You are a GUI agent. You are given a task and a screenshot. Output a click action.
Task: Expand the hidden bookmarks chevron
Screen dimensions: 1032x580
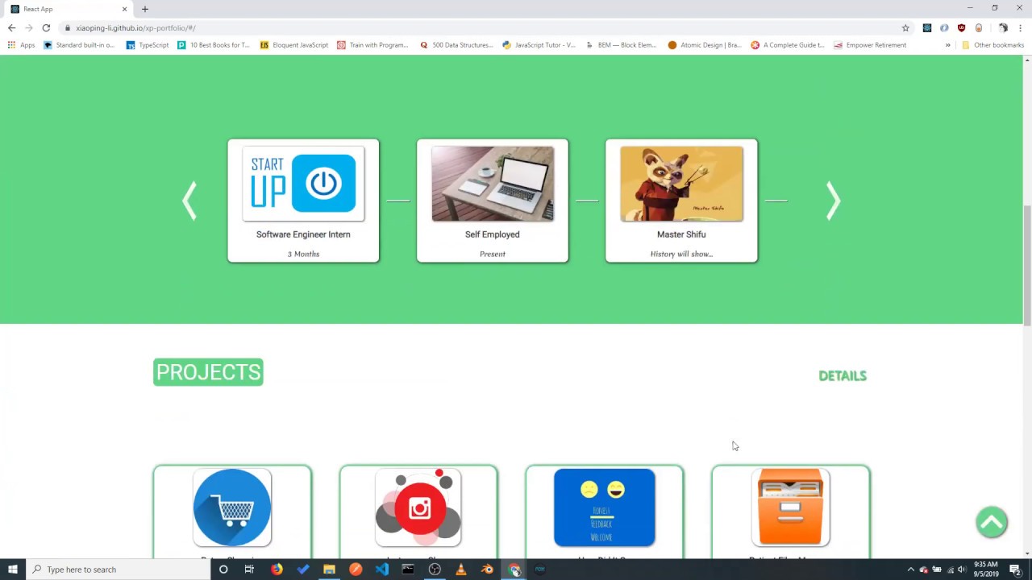948,45
